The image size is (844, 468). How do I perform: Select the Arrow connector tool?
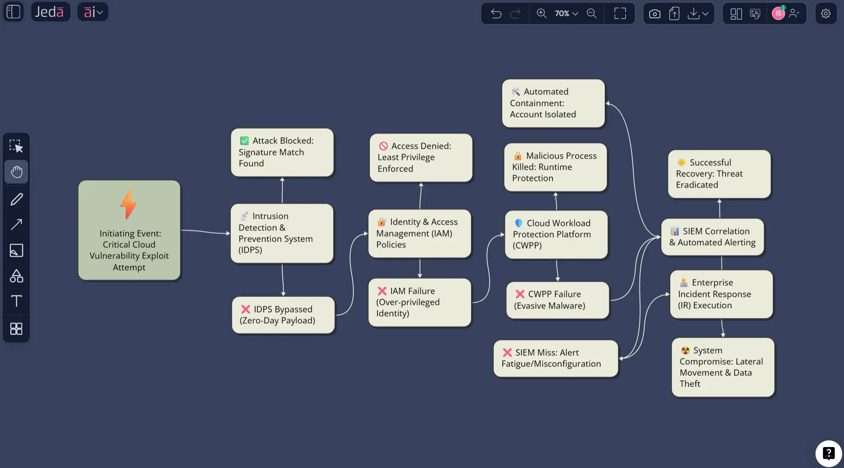(x=16, y=225)
